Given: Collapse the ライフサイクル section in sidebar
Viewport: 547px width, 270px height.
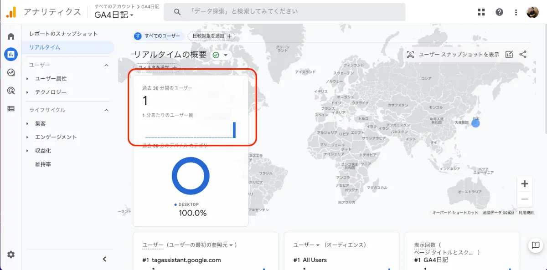Looking at the screenshot, I should pos(107,110).
